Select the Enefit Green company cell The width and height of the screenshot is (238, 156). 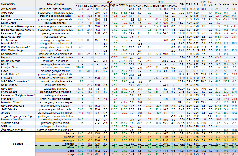pyautogui.click(x=18, y=40)
